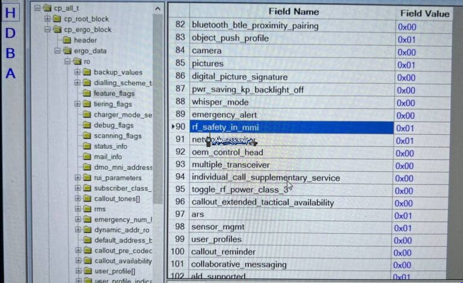Select the scanning_flags folder icon
Viewport: 463px width, 283px height.
coord(87,135)
